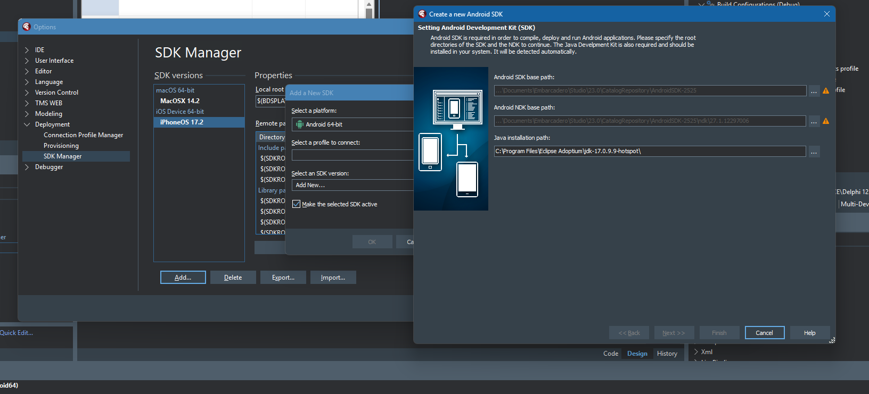The image size is (869, 394).
Task: Click the Options window title icon
Action: 27,27
